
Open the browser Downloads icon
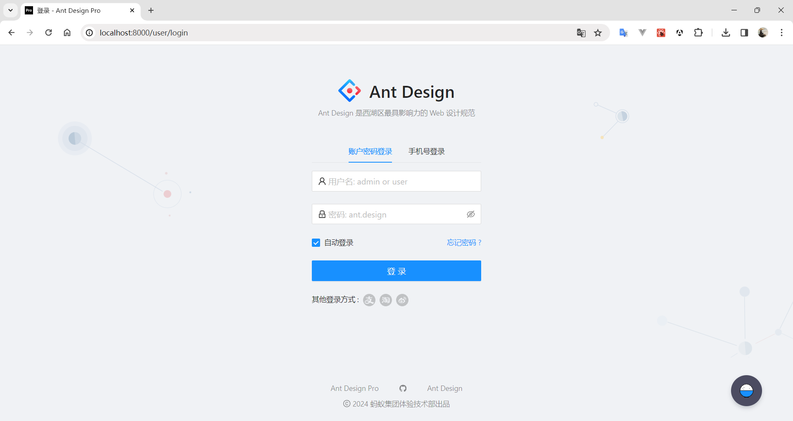click(726, 33)
